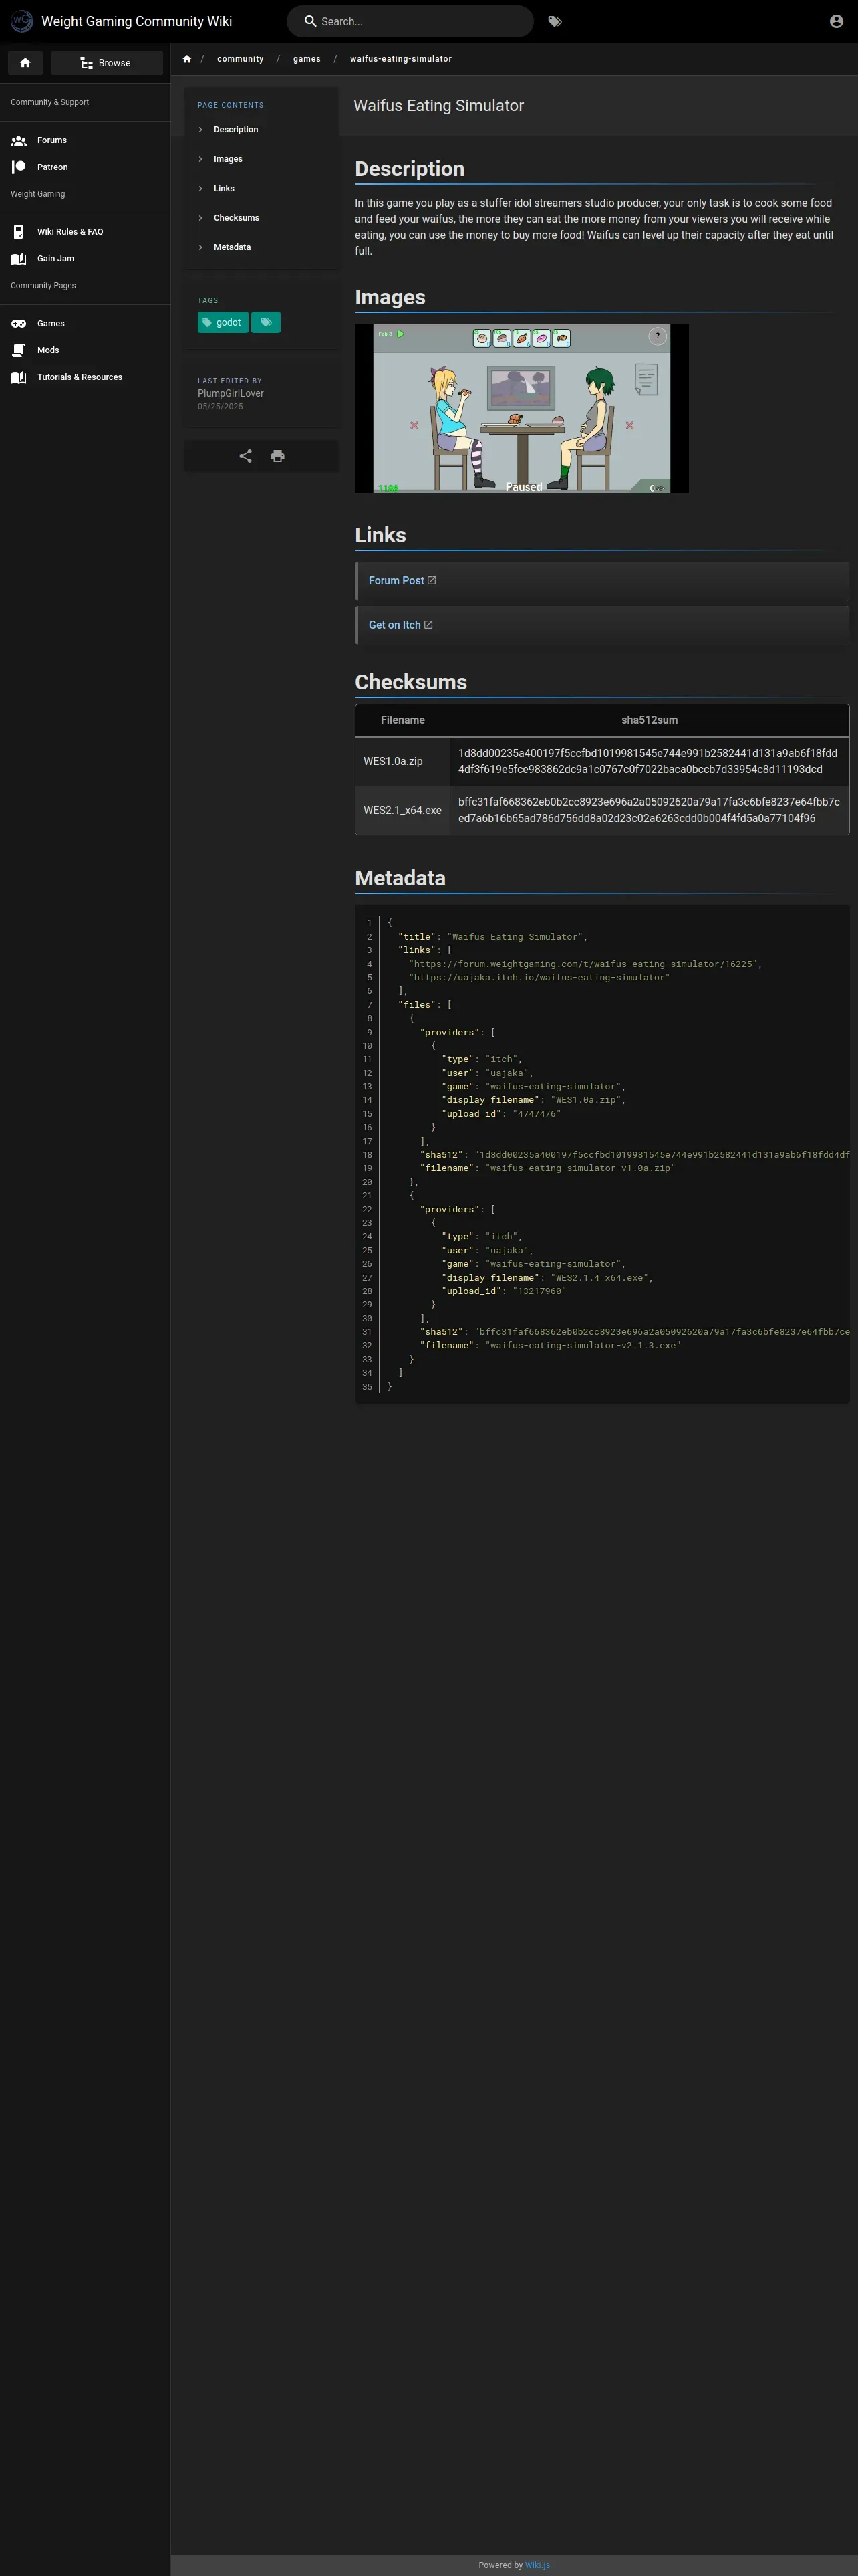
Task: Click the Browse button
Action: point(106,63)
